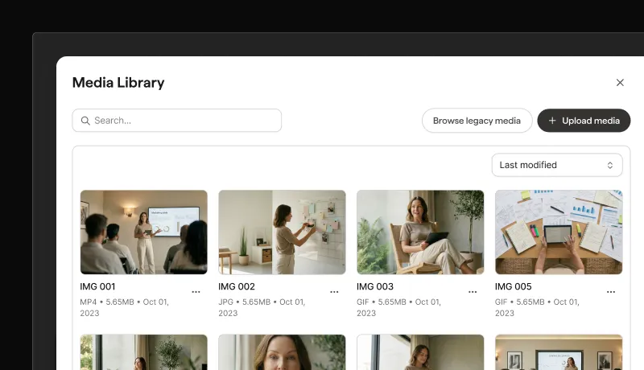Open IMG 003 more options menu
Image resolution: width=644 pixels, height=370 pixels.
pyautogui.click(x=473, y=292)
